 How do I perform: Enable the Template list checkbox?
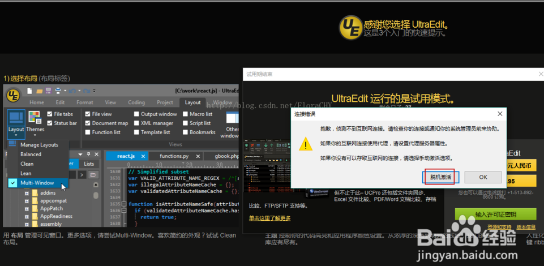tap(136, 132)
